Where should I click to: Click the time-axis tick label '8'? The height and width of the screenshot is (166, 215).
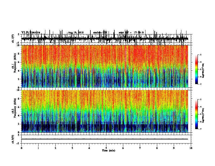pyautogui.click(x=157, y=148)
